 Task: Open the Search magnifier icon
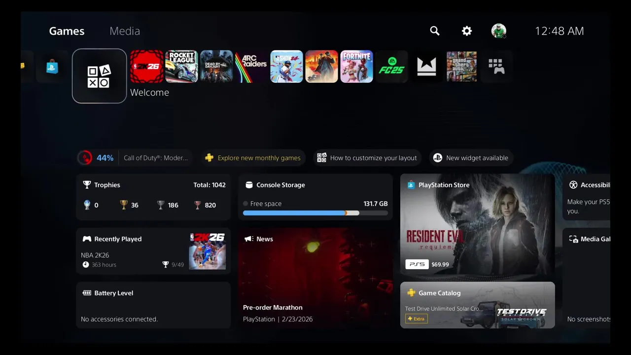pos(434,31)
